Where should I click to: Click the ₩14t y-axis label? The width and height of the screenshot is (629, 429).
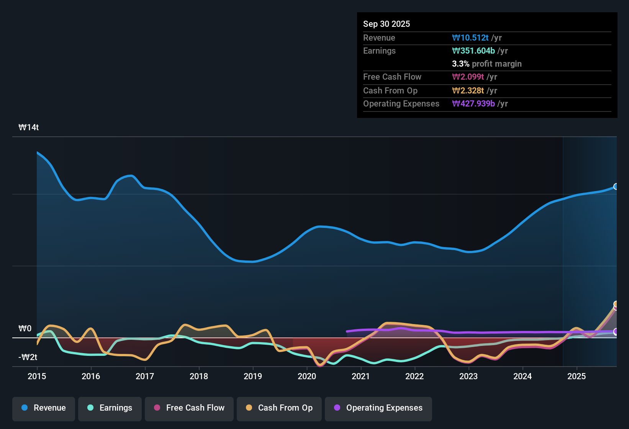(x=29, y=127)
